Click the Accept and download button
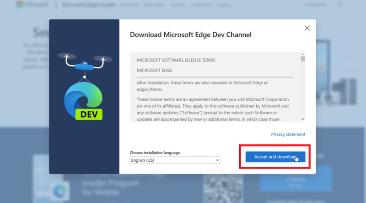This screenshot has height=203, width=366. pos(275,157)
